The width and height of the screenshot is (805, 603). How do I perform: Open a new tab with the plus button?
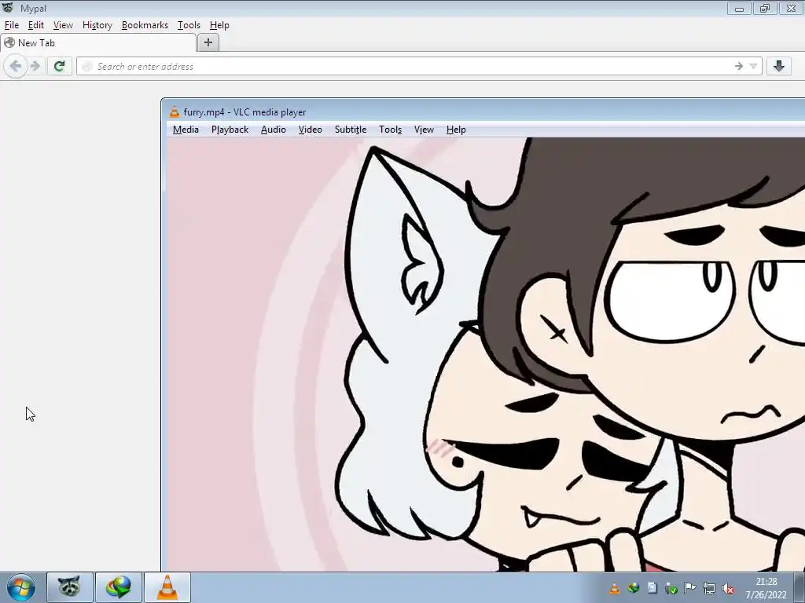point(208,42)
